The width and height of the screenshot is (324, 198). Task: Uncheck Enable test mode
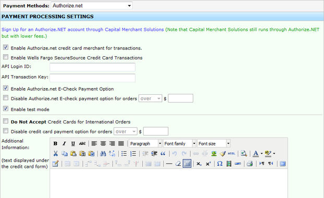click(6, 108)
